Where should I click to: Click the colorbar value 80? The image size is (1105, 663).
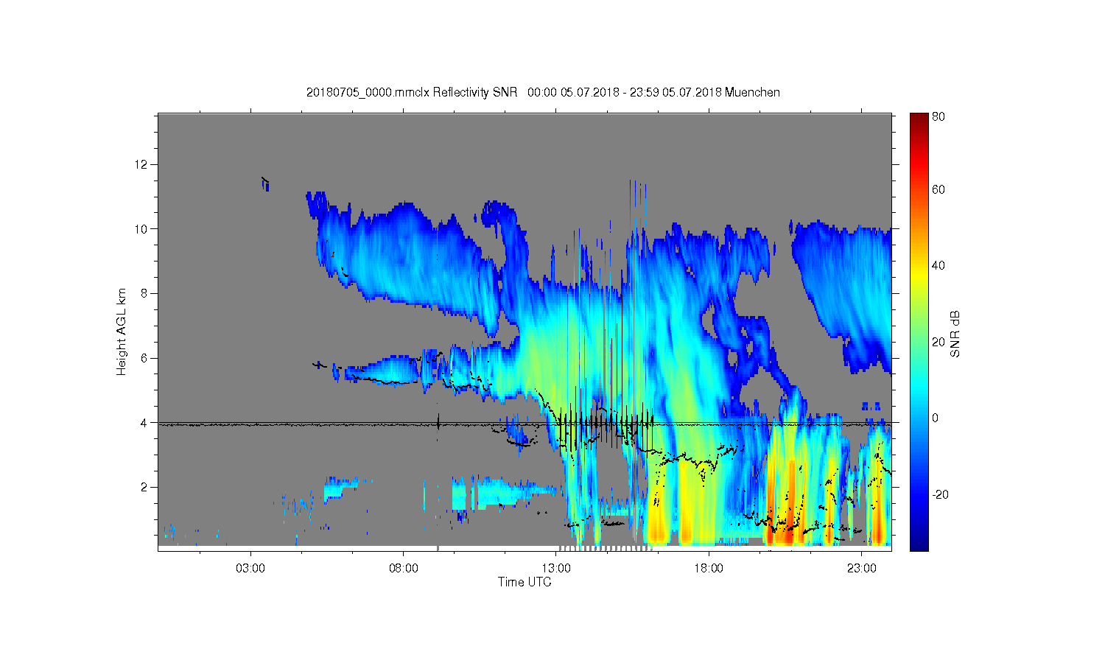pos(939,116)
